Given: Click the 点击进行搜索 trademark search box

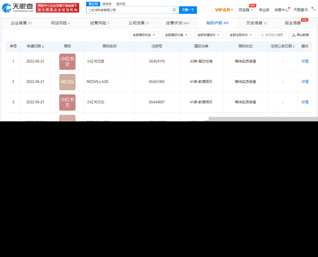Looking at the screenshot, I should (x=272, y=35).
